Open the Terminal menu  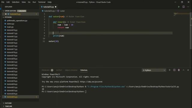42,2
